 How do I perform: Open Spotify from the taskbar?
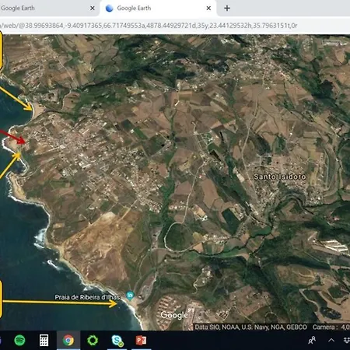point(19,340)
